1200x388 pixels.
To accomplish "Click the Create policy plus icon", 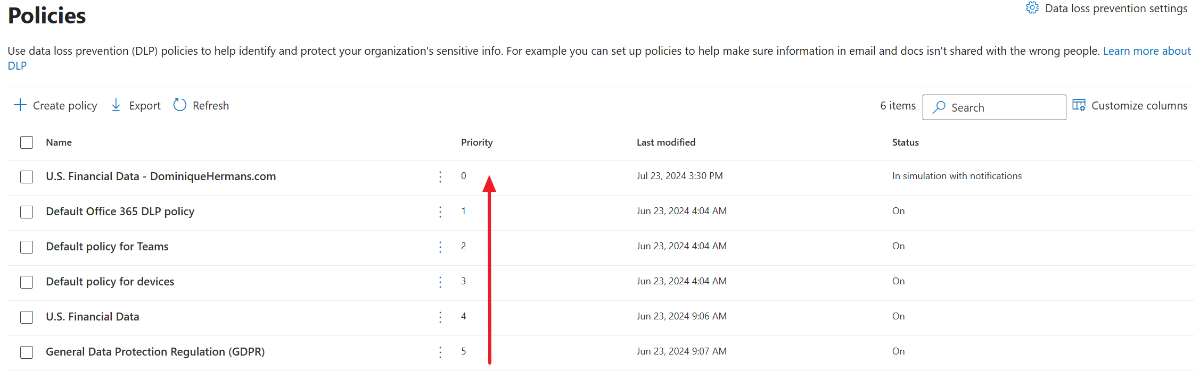I will [x=20, y=105].
